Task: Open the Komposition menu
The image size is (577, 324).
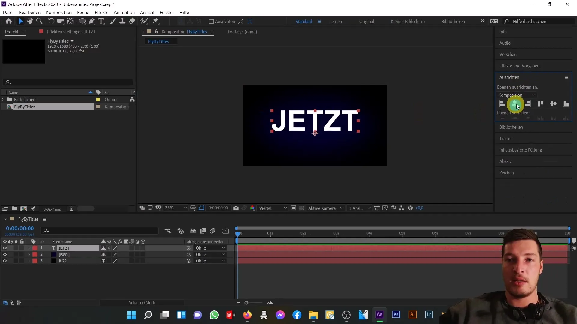Action: pos(59,12)
